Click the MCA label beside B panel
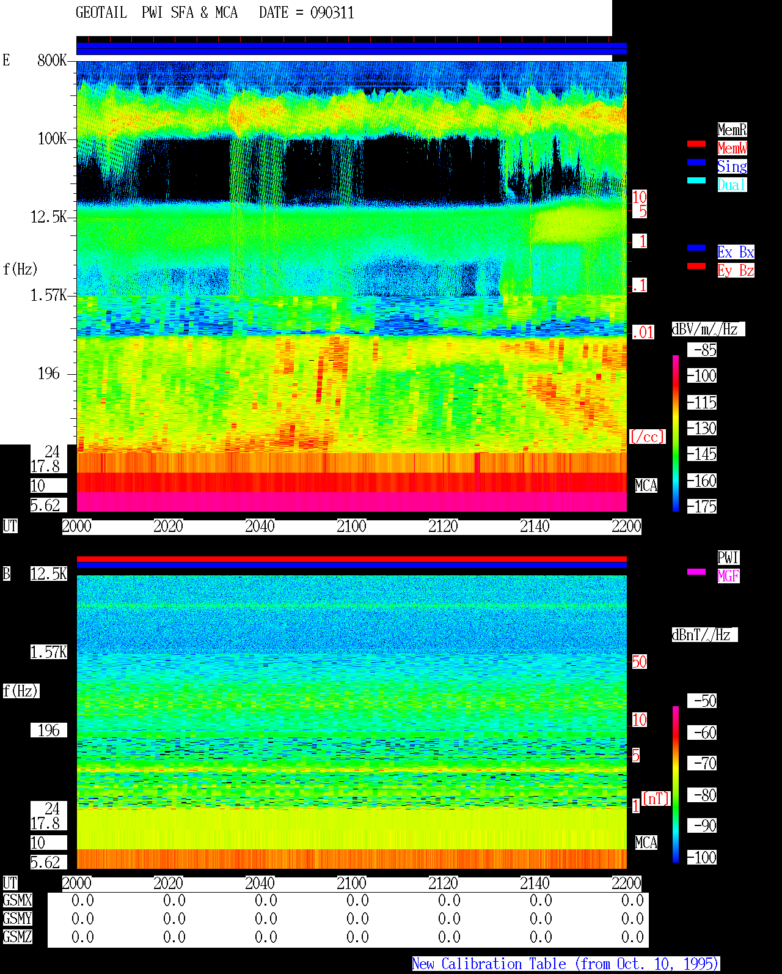Image resolution: width=782 pixels, height=974 pixels. (x=646, y=843)
